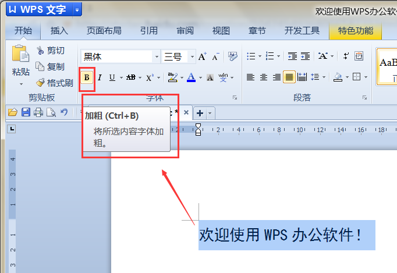The width and height of the screenshot is (397, 273).
Task: Expand numbered list style arrow
Action: pyautogui.click(x=278, y=56)
